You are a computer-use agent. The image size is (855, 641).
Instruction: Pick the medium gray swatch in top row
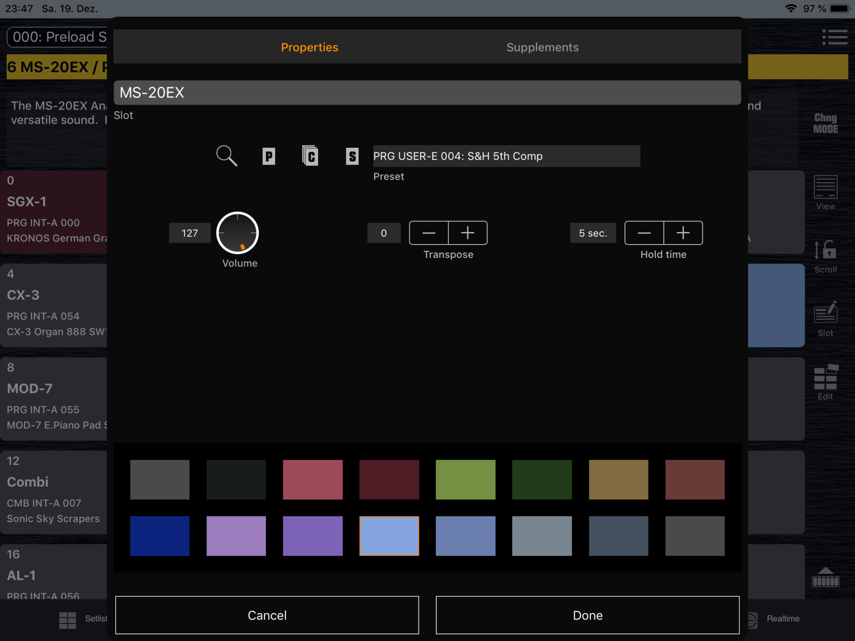pyautogui.click(x=160, y=479)
